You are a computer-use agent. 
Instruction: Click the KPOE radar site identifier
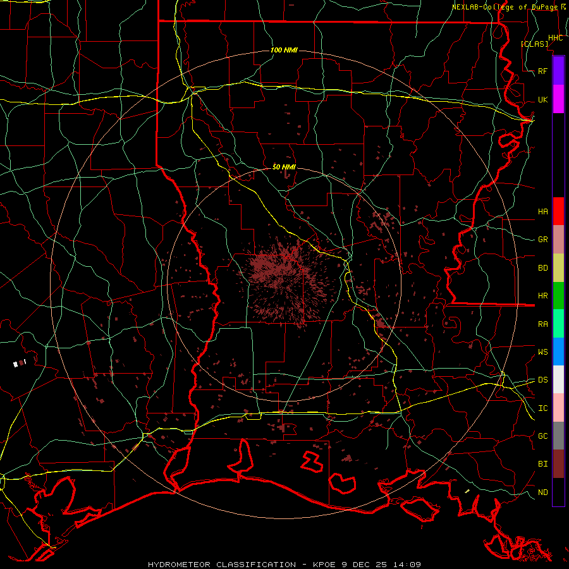323,565
